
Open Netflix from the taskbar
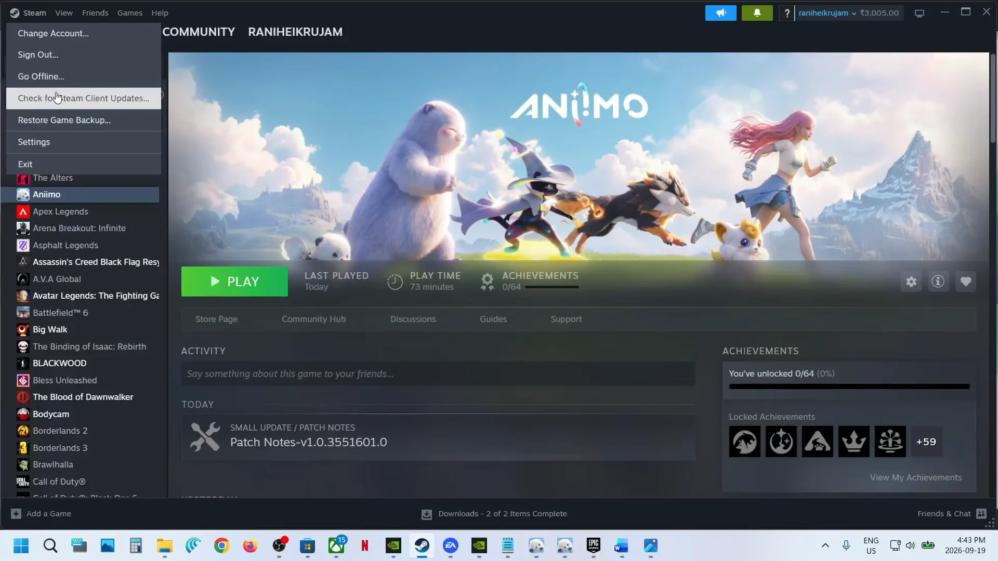365,546
